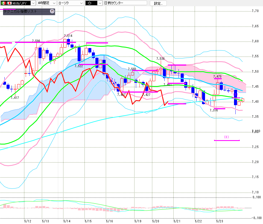Image resolution: width=263 pixels, height=224 pixels.
Task: Click the 5/20 date axis label
Action: tap(156, 221)
